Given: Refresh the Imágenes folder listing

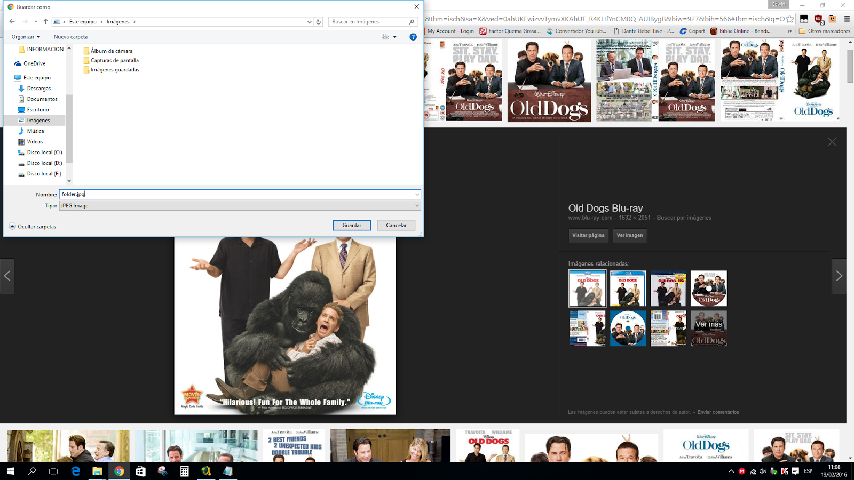Looking at the screenshot, I should [x=319, y=22].
